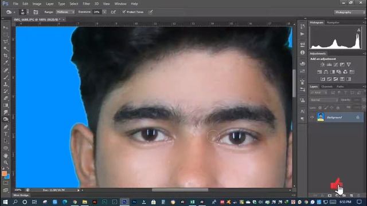
Task: Select the Hand tool
Action: 6,155
